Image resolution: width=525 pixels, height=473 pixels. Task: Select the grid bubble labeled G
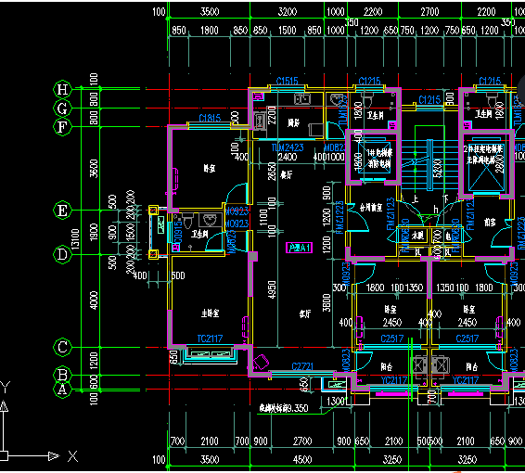click(x=62, y=109)
